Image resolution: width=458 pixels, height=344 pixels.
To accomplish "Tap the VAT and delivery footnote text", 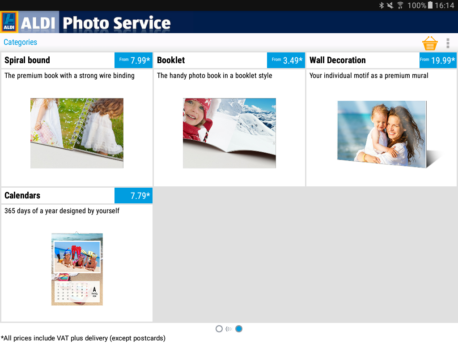I will point(83,338).
